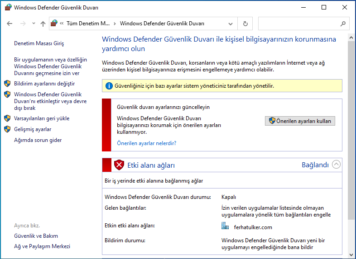Screen dimensions: 356x259
Task: Click Varsayılanları geri yükle link
Action: [42, 118]
